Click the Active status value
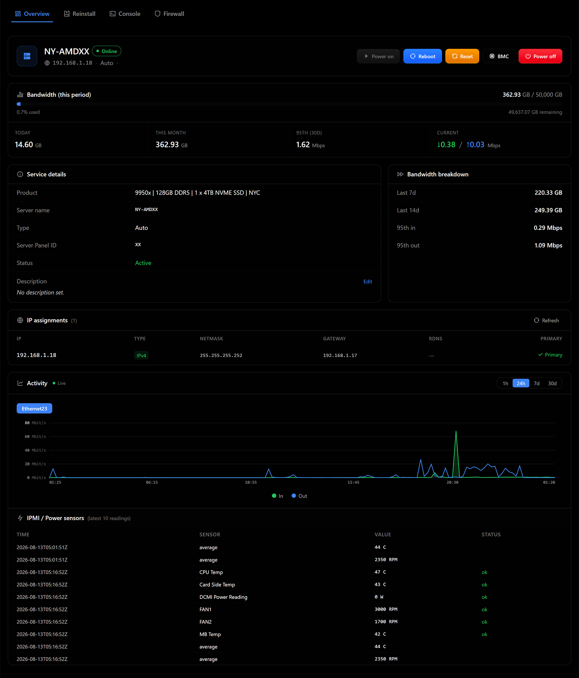The width and height of the screenshot is (579, 678). pos(143,263)
